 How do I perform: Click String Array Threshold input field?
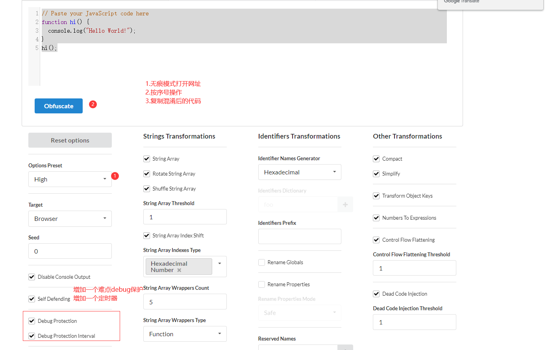pyautogui.click(x=185, y=217)
